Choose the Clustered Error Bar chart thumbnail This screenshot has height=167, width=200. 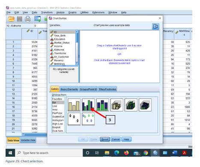pos(88,119)
